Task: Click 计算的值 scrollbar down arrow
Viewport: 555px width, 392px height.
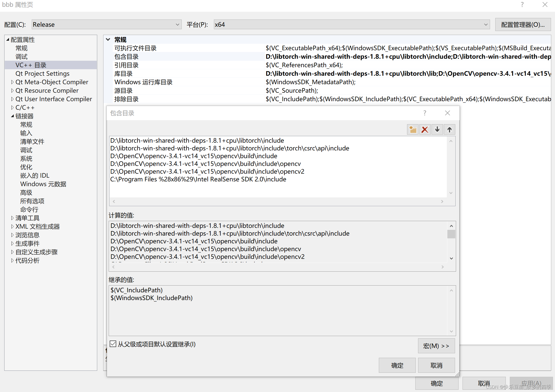Action: (x=451, y=258)
